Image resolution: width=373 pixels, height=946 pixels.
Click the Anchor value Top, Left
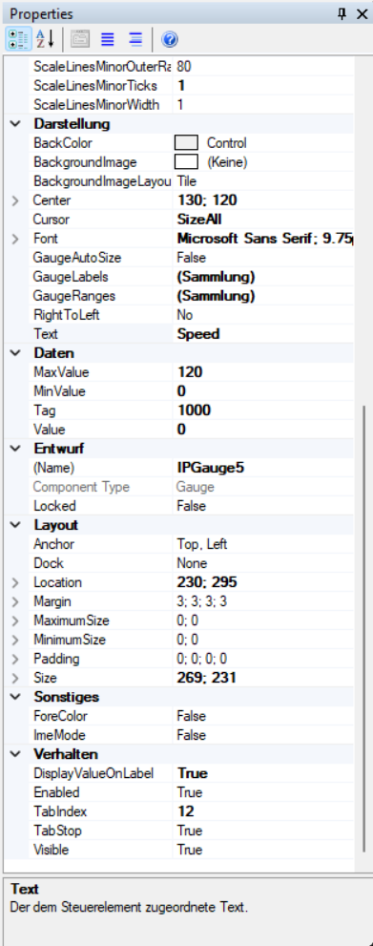click(202, 544)
